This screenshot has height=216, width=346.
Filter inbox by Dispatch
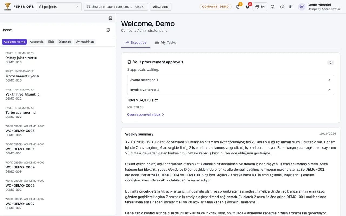tap(65, 42)
